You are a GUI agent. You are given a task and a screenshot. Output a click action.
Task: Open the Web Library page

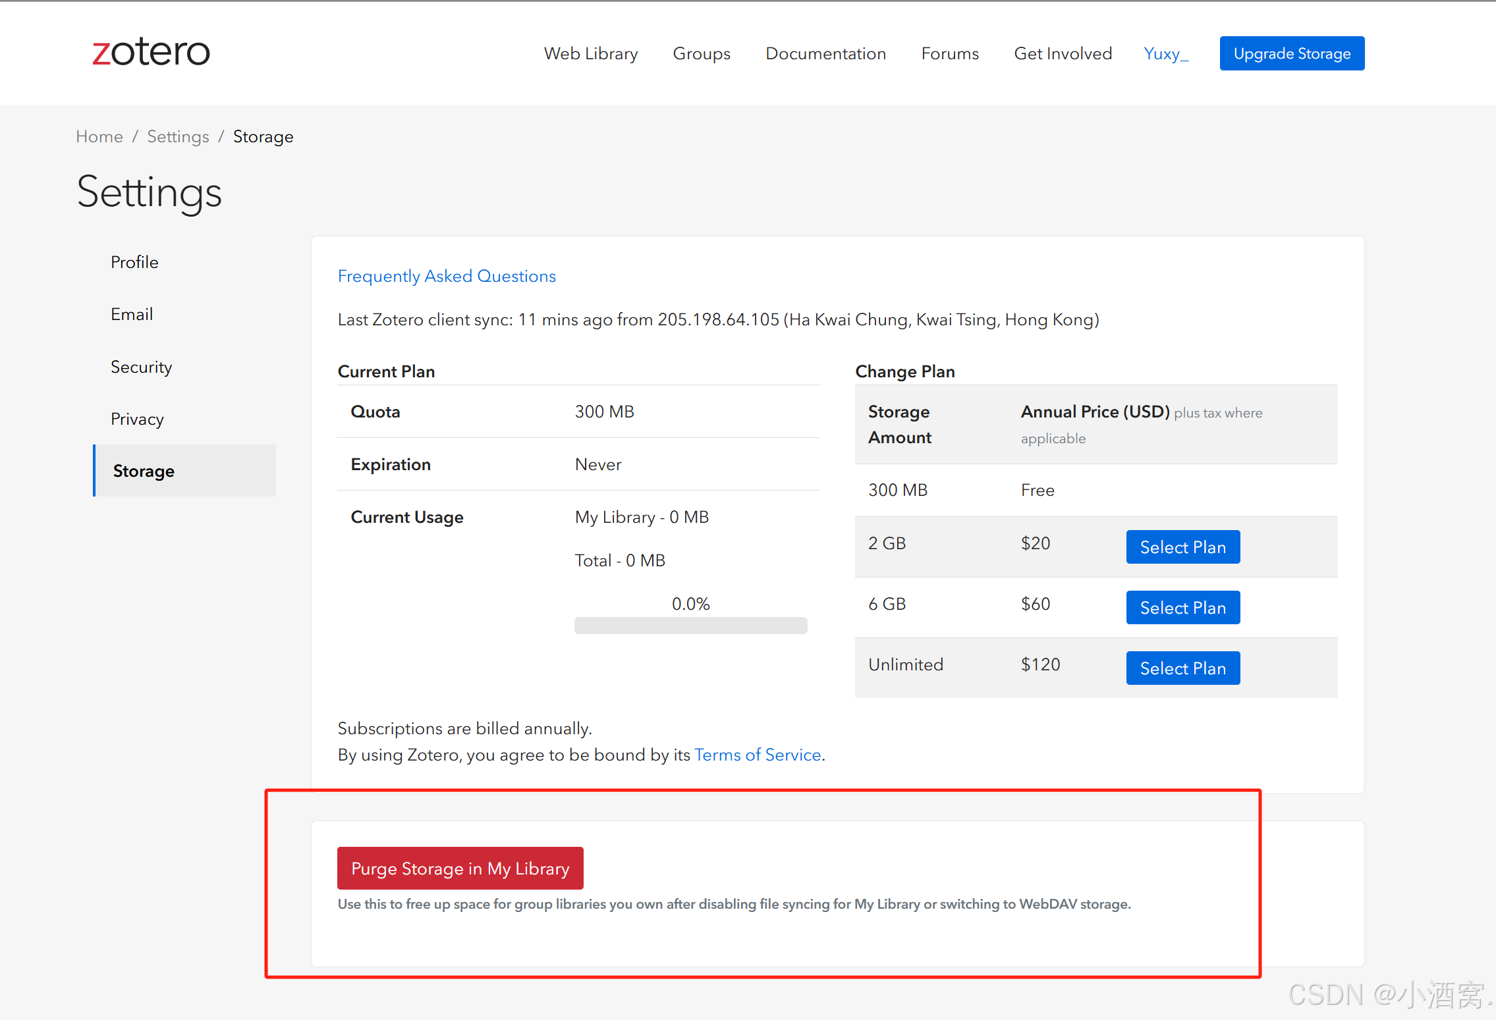pos(590,53)
